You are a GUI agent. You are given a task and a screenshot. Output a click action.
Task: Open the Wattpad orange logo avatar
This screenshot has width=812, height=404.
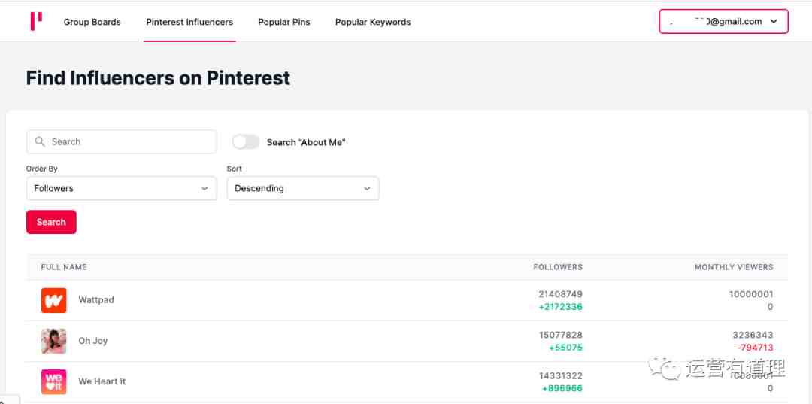[x=54, y=300]
